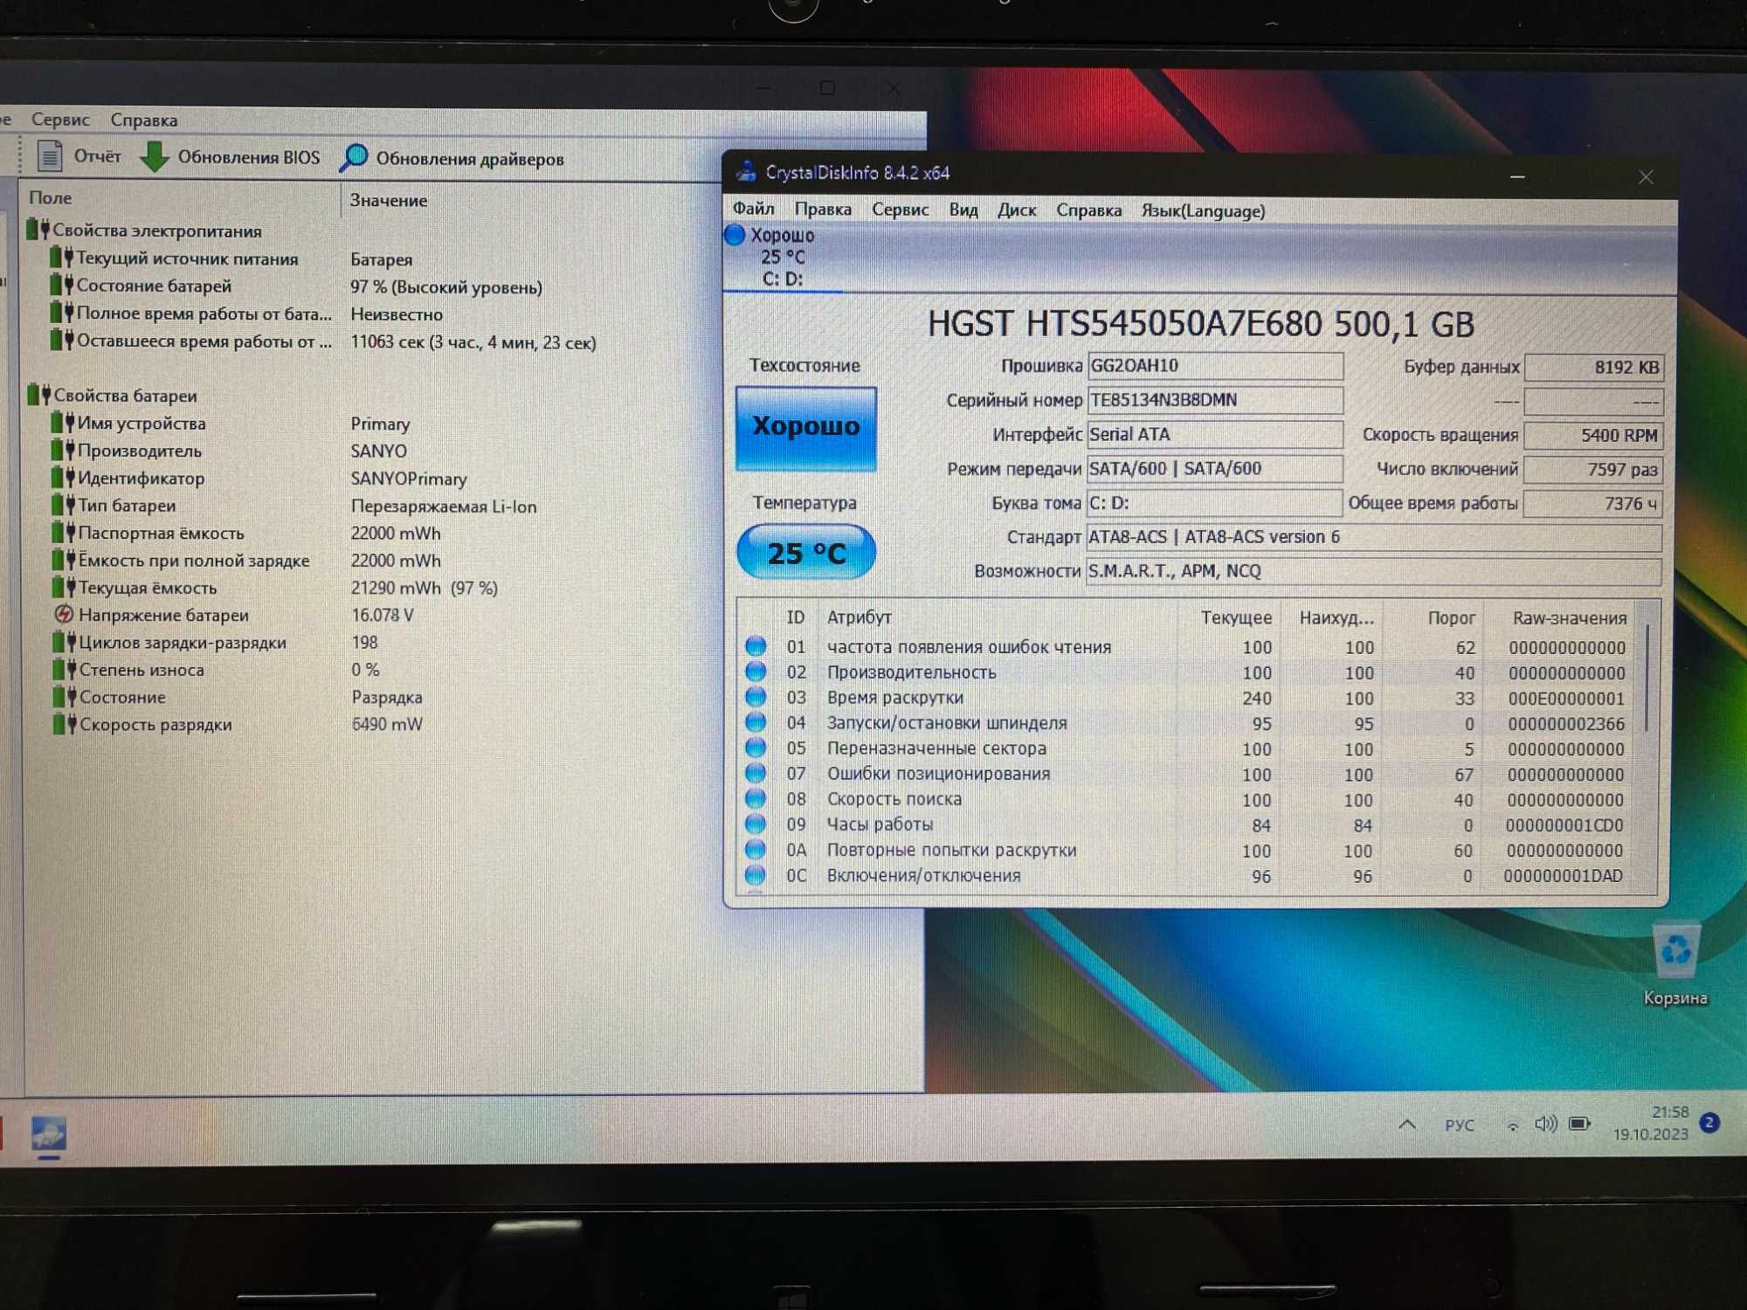Click status dot for attribute 02 Производительность

(756, 672)
